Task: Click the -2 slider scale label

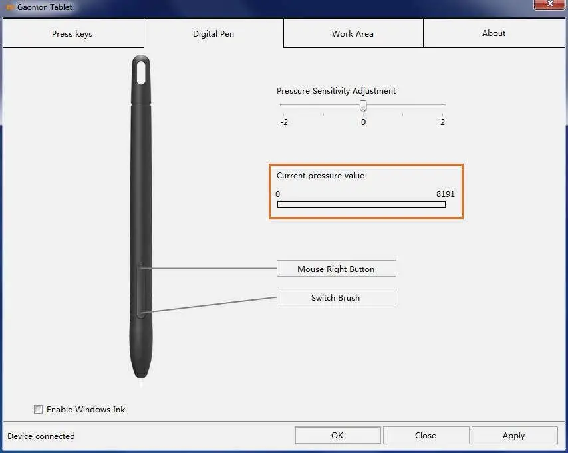Action: 284,122
